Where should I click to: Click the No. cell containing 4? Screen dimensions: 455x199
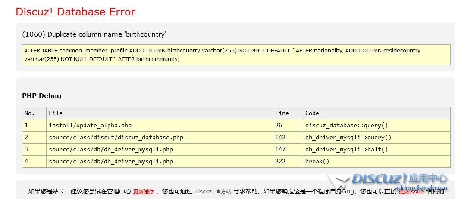pos(34,162)
